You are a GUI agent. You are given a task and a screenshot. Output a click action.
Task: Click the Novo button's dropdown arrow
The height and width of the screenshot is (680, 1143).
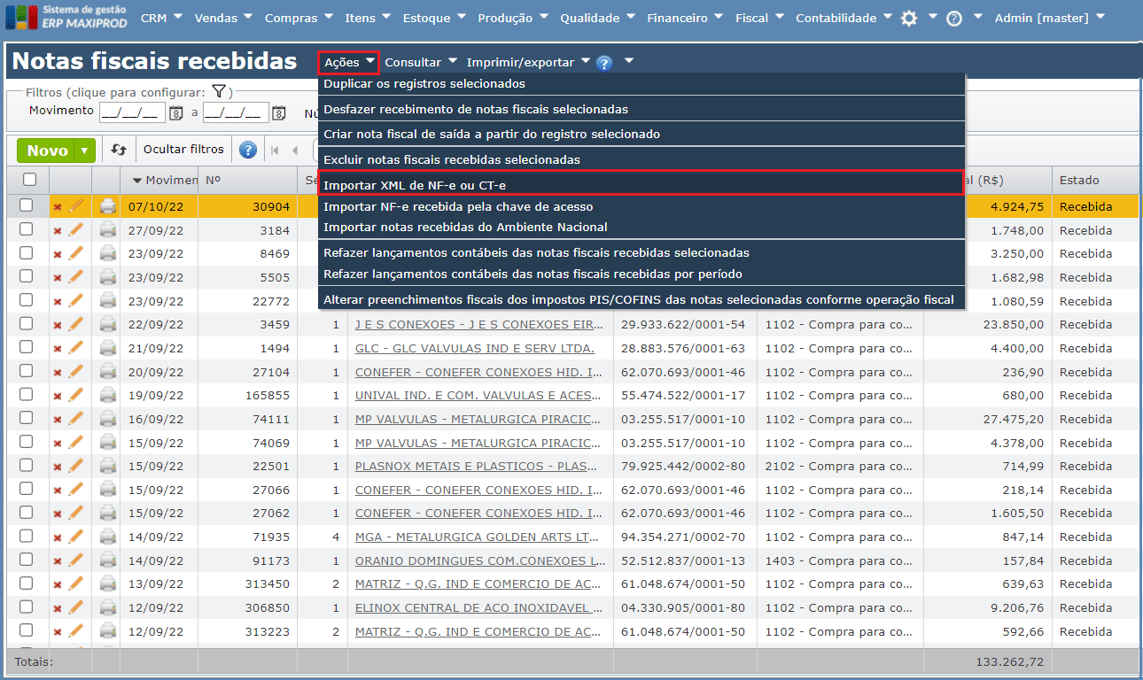(x=84, y=151)
